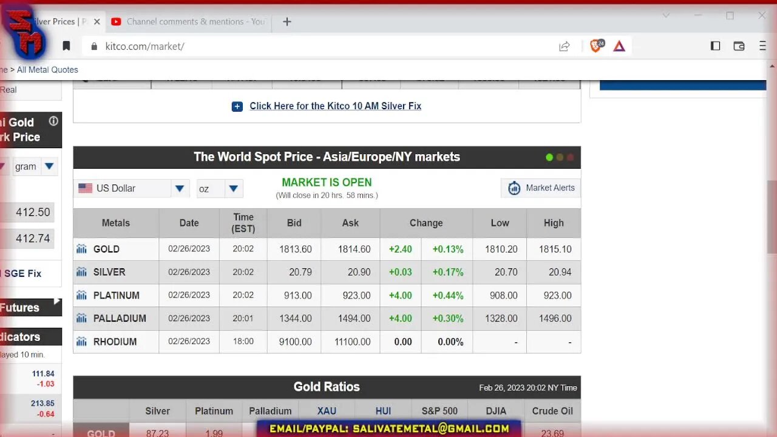The image size is (777, 437).
Task: Open chart icon for PALLADIUM row
Action: coord(81,319)
